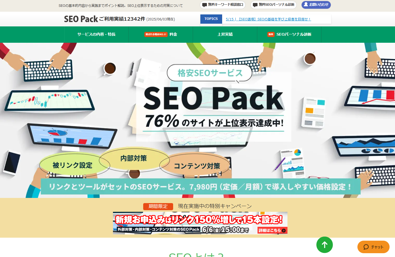Open the 5/15 SEO道場 topics link
This screenshot has width=395, height=257.
[268, 19]
